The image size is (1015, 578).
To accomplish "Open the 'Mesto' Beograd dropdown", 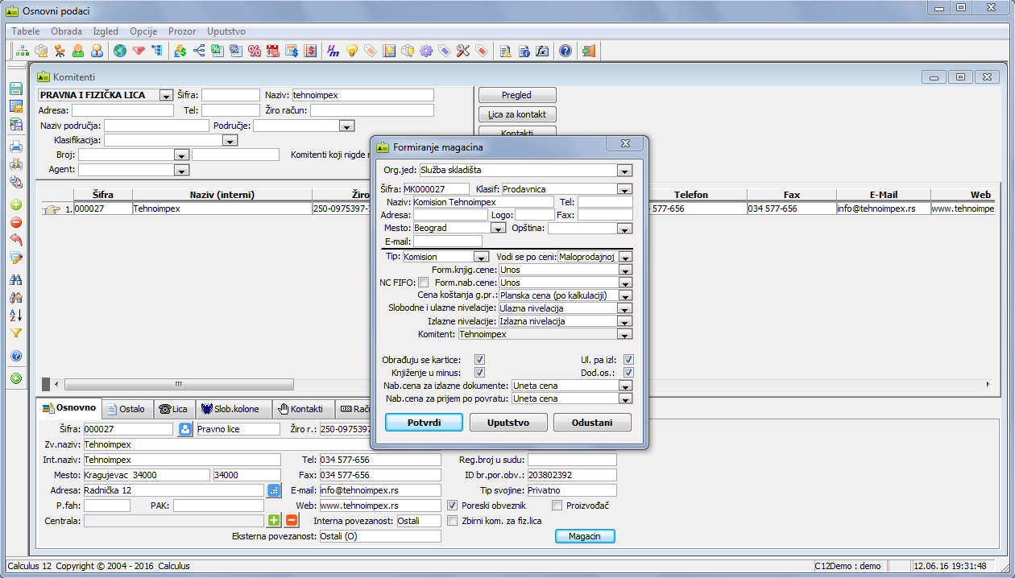I will [498, 229].
